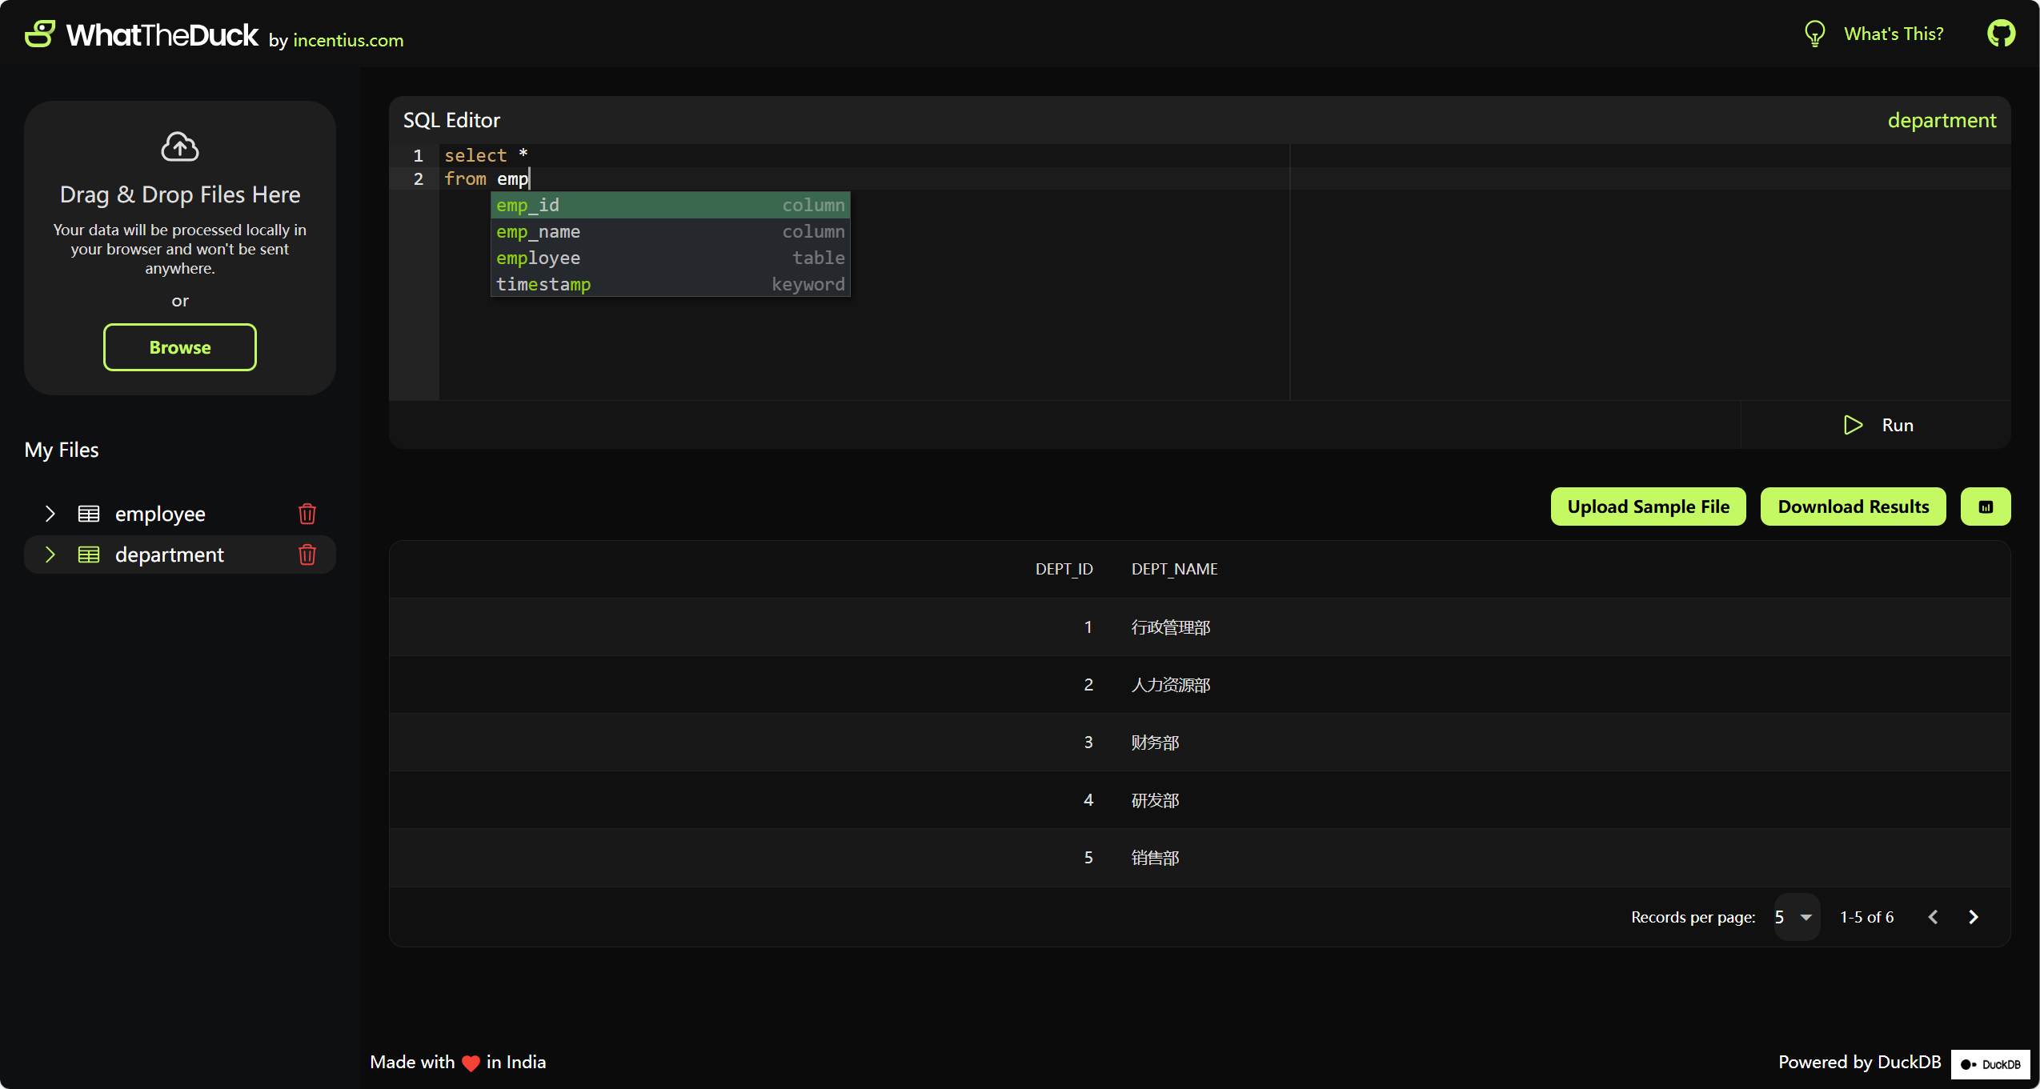The height and width of the screenshot is (1089, 2040).
Task: Open the Records per page dropdown
Action: point(1795,917)
